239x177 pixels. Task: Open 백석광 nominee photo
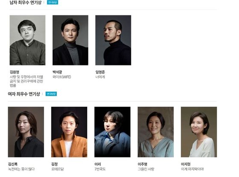[x=70, y=40]
